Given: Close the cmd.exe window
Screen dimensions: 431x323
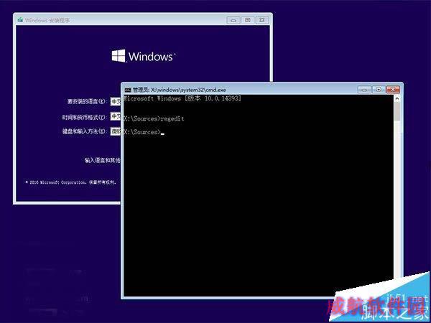Looking at the screenshot, I should (393, 90).
